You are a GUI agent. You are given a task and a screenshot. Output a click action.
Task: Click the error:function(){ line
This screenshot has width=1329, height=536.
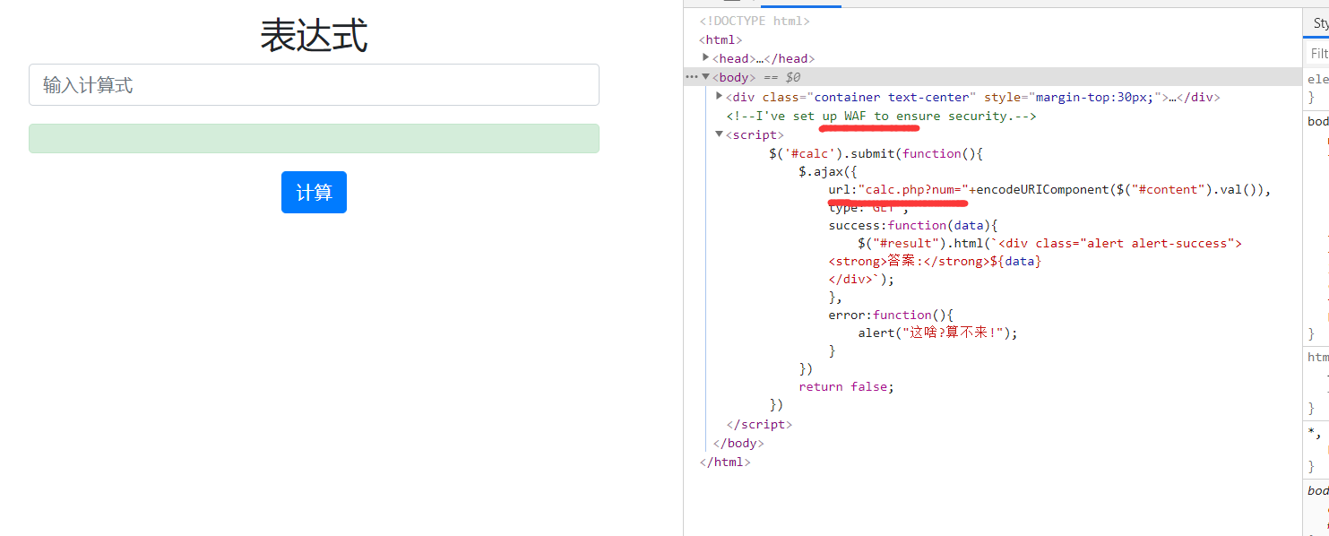(x=891, y=315)
